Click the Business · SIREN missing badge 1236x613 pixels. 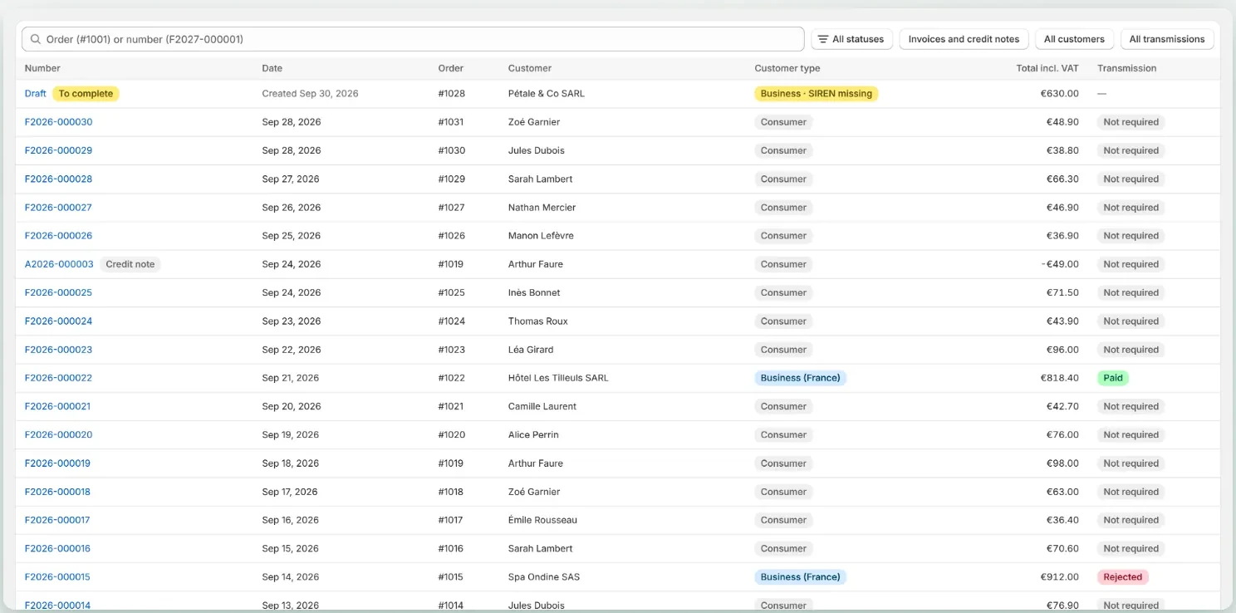817,94
